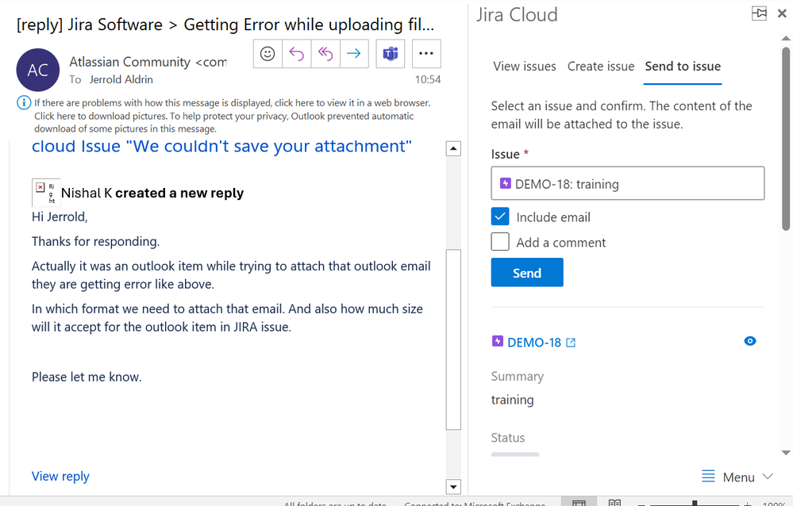Click the display problems info bar message
Image resolution: width=793 pixels, height=506 pixels.
point(232,116)
